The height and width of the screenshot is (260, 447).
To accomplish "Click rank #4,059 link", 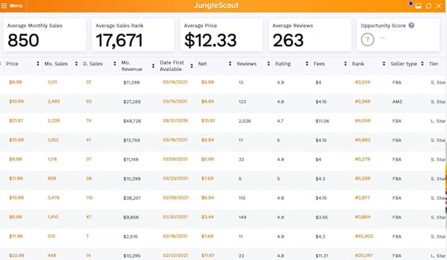I will (363, 120).
